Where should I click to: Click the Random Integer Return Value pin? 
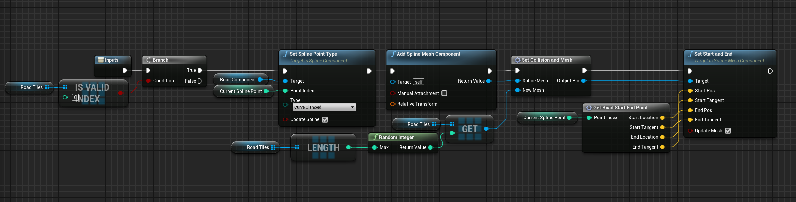[431, 147]
